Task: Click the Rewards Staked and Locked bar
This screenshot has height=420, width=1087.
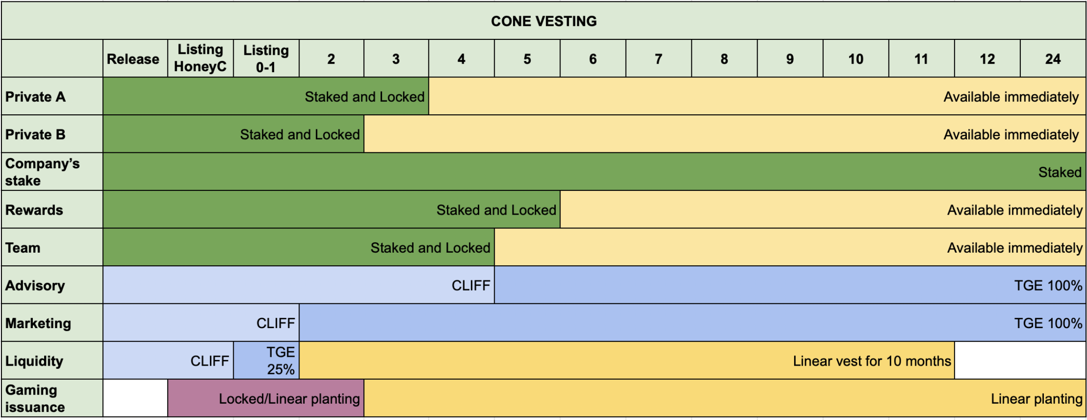Action: tap(331, 210)
